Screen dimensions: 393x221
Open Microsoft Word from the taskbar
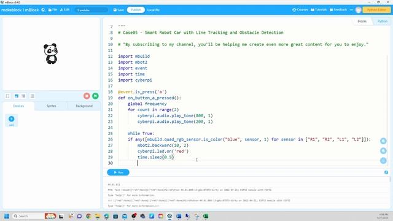[179, 216]
